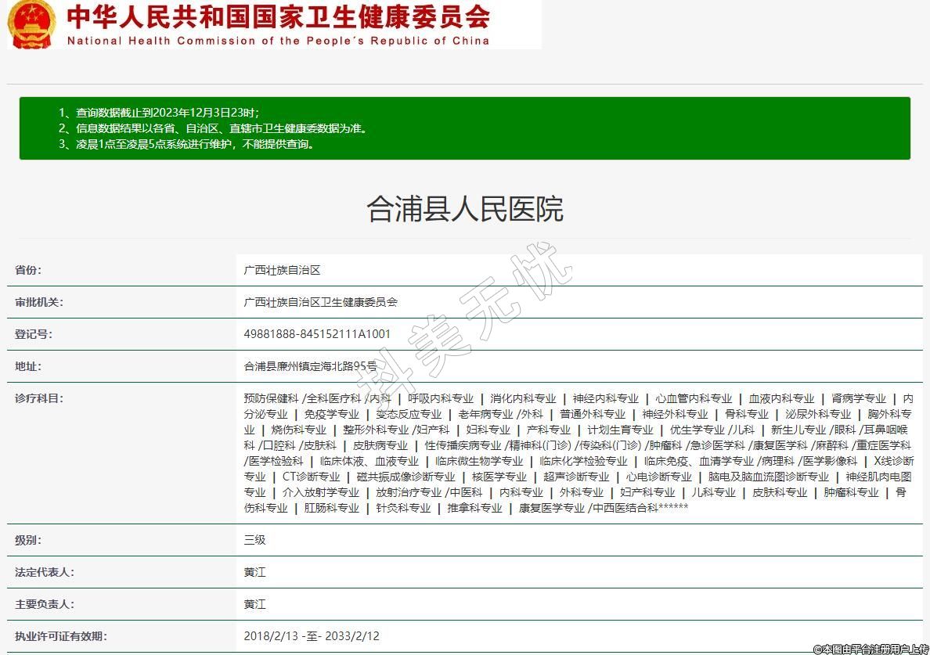Click approving authority 广西壮族自治区卫生健康委员会

pos(320,302)
